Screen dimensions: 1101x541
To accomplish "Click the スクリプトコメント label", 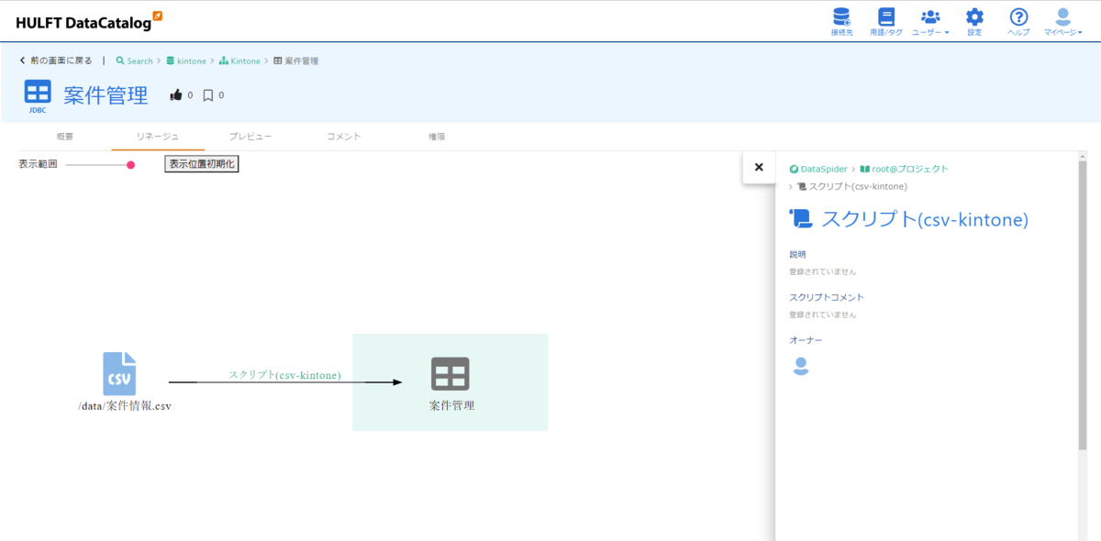I will click(x=827, y=297).
